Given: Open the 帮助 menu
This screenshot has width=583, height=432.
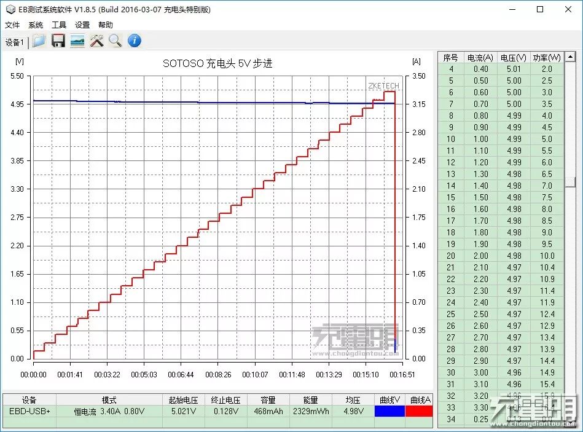Looking at the screenshot, I should pyautogui.click(x=106, y=25).
